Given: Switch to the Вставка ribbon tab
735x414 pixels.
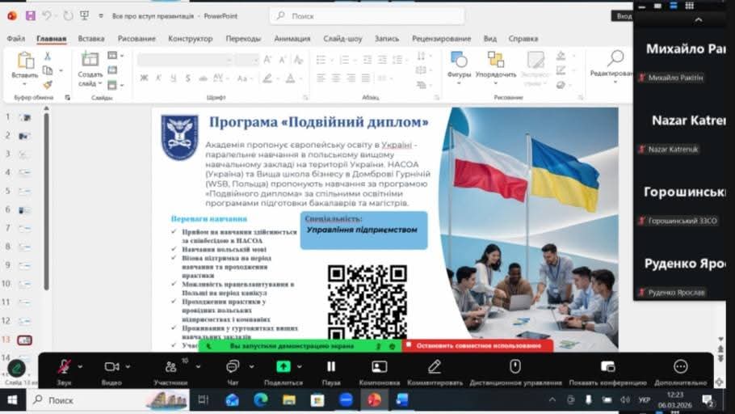Looking at the screenshot, I should 91,38.
